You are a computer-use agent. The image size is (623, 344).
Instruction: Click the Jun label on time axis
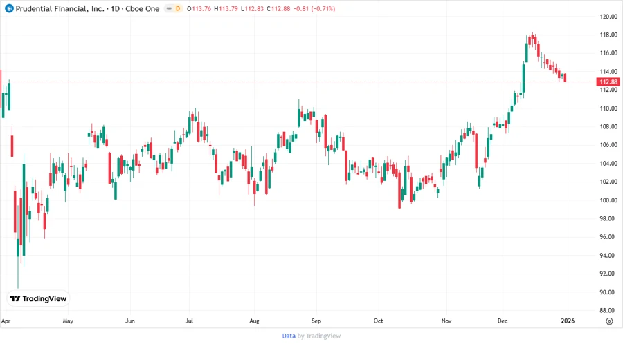130,321
